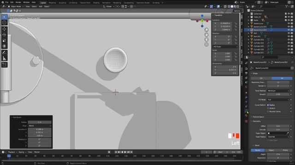Select the 2D shape toggle
This screenshot has width=295, height=165.
tap(261, 78)
